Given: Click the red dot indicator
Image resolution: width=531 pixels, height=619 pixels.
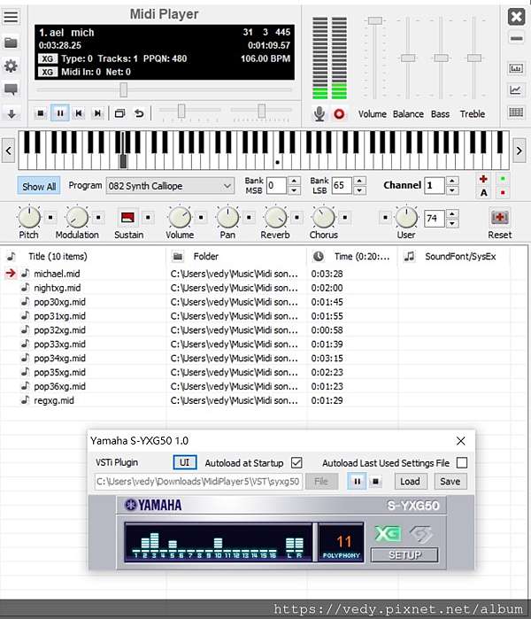Looking at the screenshot, I should coord(503,193).
